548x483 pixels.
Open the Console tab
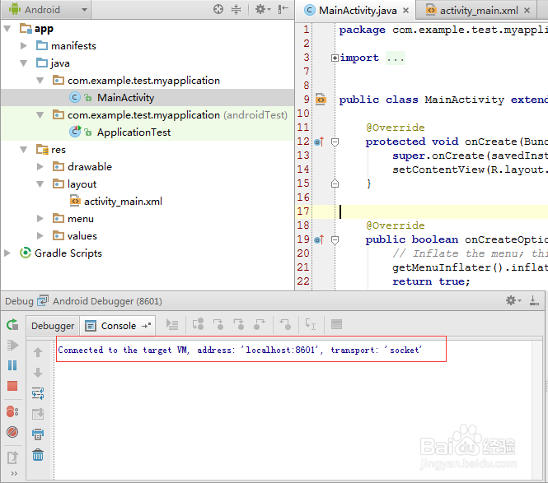(118, 326)
